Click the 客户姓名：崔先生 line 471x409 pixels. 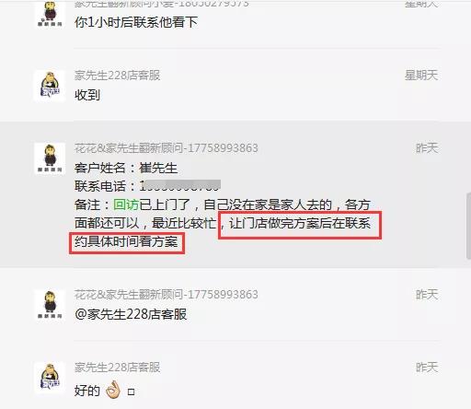[x=126, y=168]
